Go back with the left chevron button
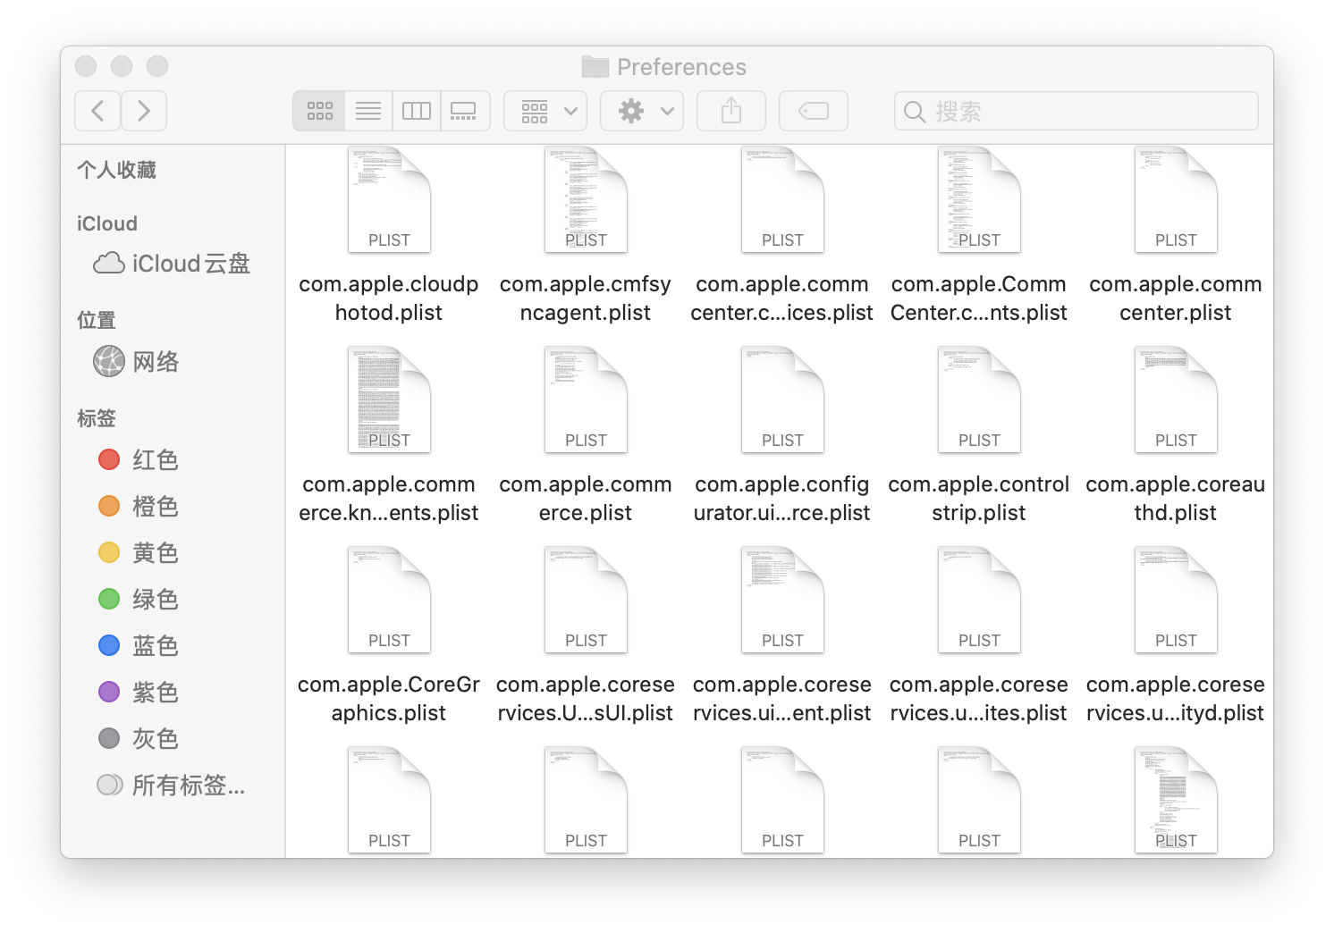Screen dimensions: 1334x933 97,111
